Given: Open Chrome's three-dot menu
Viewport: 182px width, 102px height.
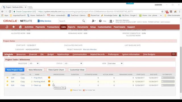Looking at the screenshot, I should [x=179, y=12].
